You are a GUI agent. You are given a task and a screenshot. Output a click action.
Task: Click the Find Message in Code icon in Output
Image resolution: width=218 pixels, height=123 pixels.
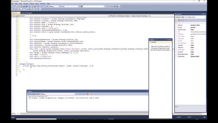(x=78, y=94)
